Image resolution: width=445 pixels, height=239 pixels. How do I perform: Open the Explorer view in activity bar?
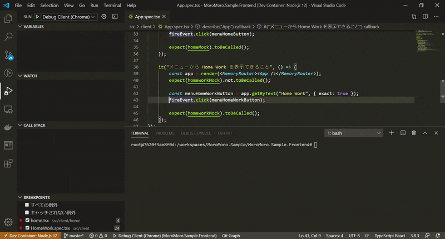click(8, 19)
